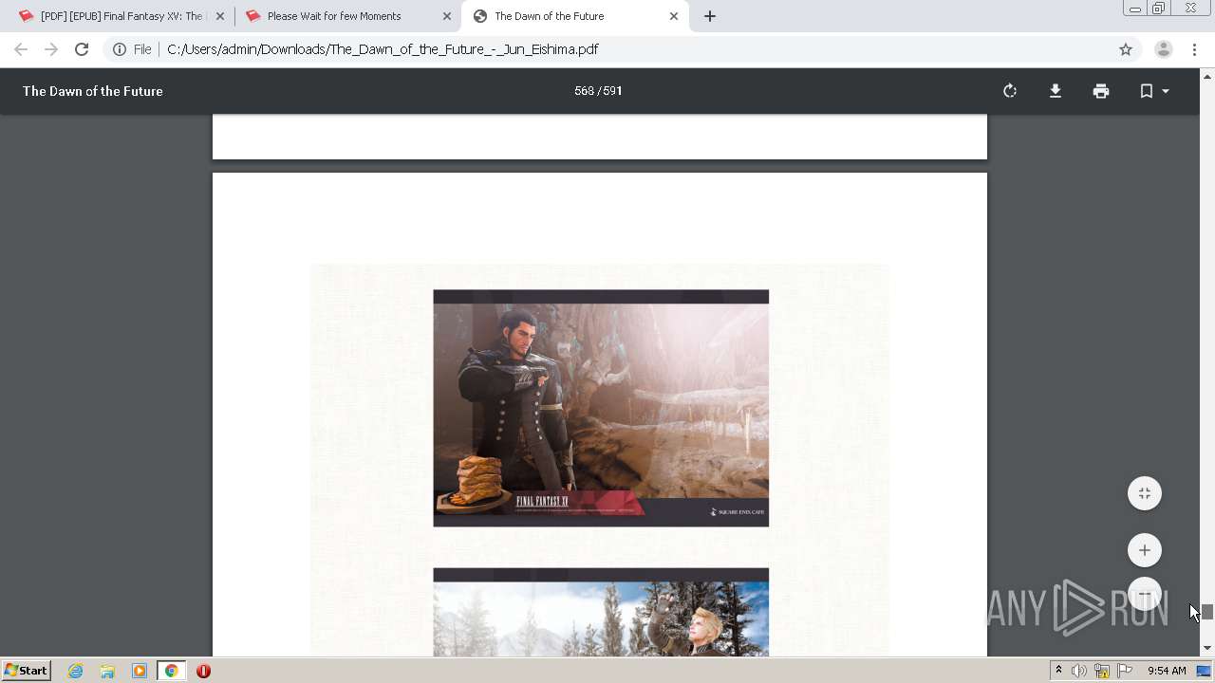This screenshot has width=1215, height=683.
Task: Click the snowy forest character image
Action: tap(601, 612)
